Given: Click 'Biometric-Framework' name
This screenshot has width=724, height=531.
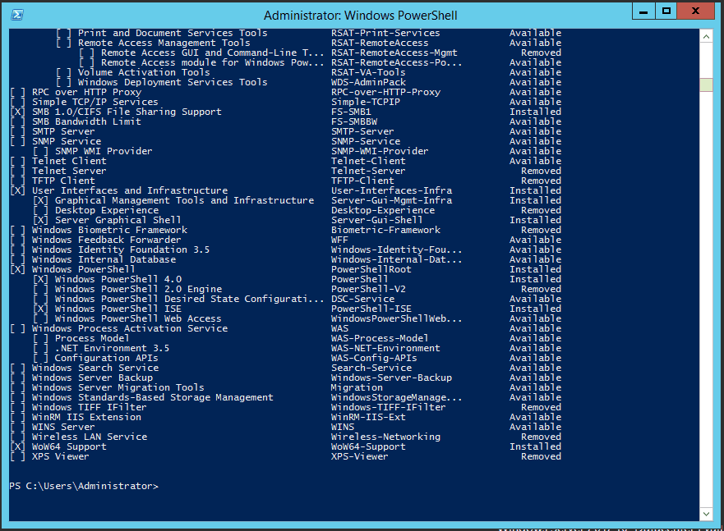Looking at the screenshot, I should [385, 230].
